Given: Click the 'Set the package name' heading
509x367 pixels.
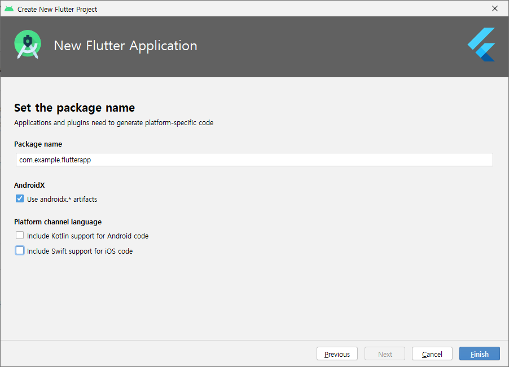Looking at the screenshot, I should click(74, 108).
